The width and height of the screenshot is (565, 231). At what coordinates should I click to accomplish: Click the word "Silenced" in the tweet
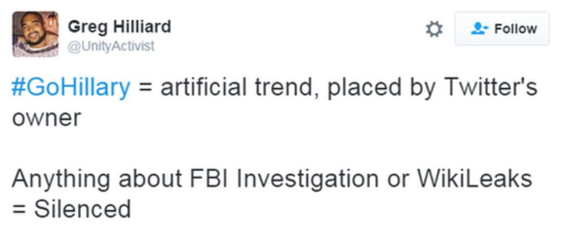(x=82, y=208)
